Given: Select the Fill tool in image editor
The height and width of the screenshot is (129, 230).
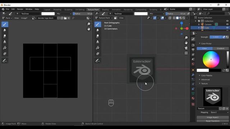Looking at the screenshot, I should [x=5, y=48].
